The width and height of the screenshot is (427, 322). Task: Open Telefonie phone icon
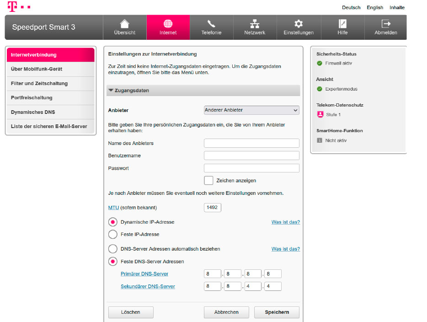tap(211, 24)
